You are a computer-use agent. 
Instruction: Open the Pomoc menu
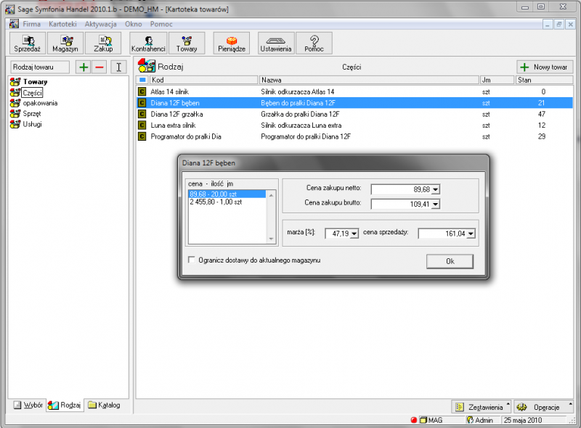(x=161, y=24)
